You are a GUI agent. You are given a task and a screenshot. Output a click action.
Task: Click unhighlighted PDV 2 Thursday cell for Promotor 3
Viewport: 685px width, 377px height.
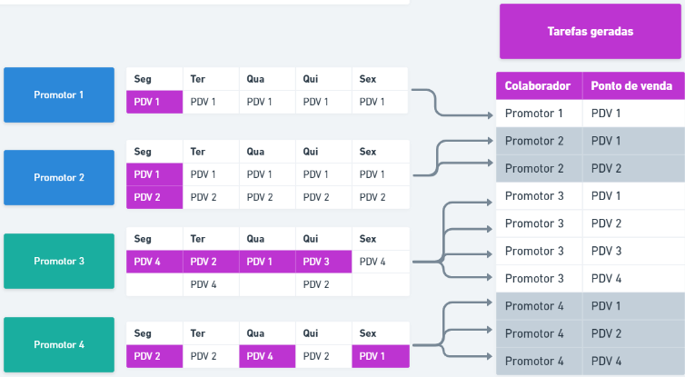(323, 284)
